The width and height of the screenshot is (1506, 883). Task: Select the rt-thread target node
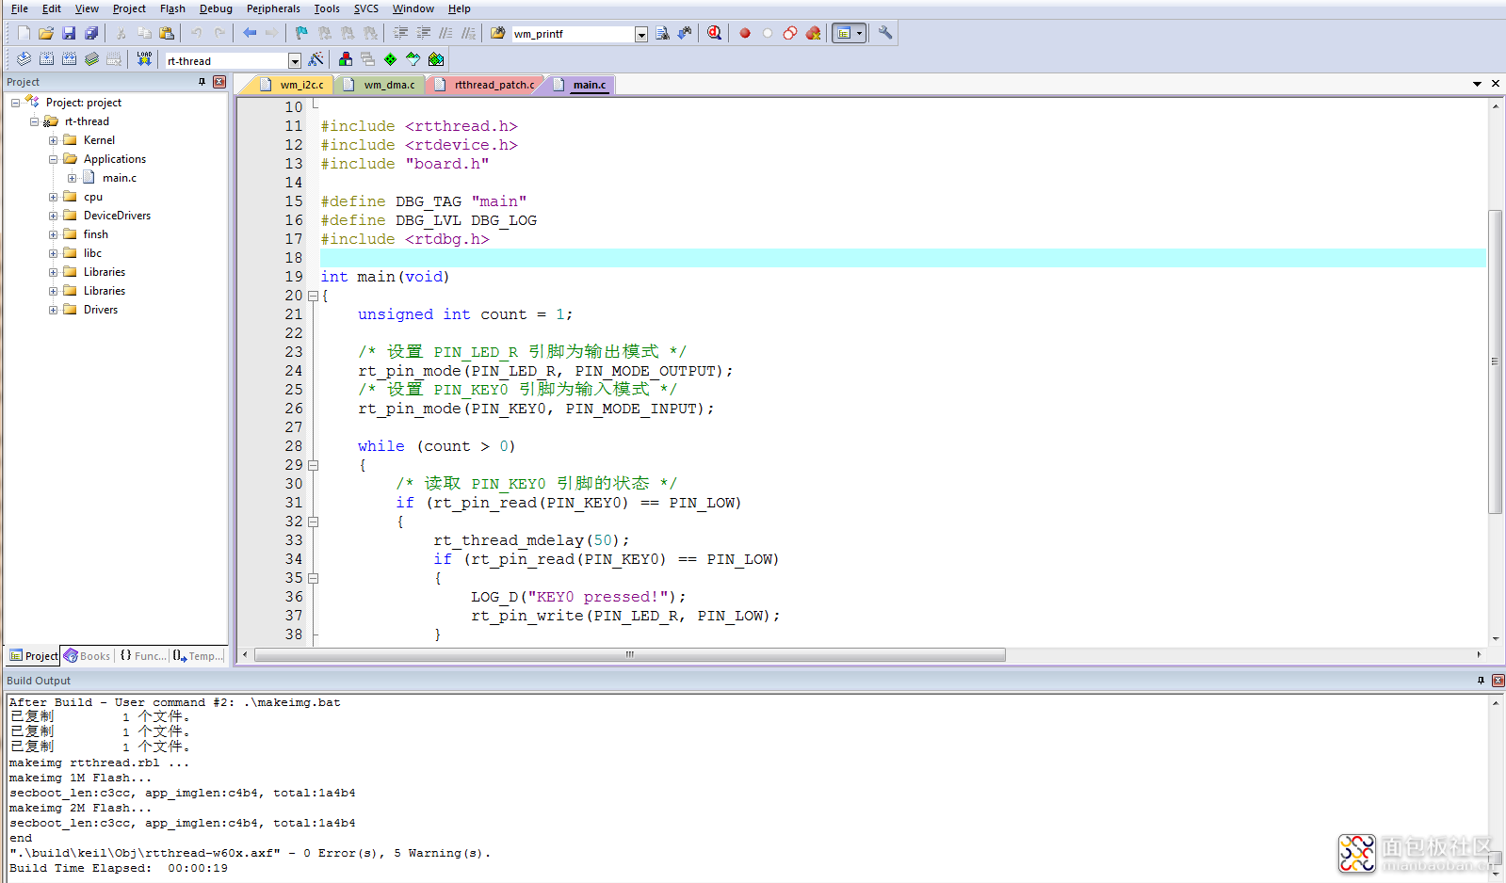tap(87, 121)
